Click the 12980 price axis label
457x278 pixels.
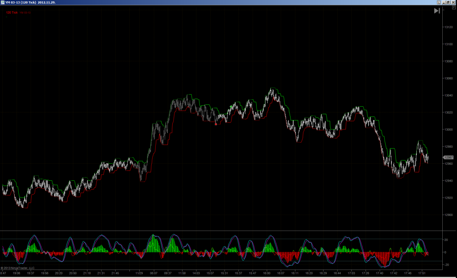449,146
